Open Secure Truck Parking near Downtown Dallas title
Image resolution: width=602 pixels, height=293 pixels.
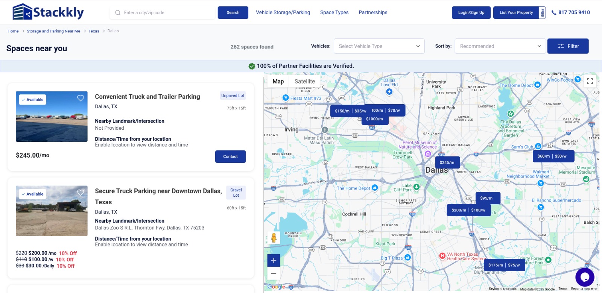pos(158,196)
